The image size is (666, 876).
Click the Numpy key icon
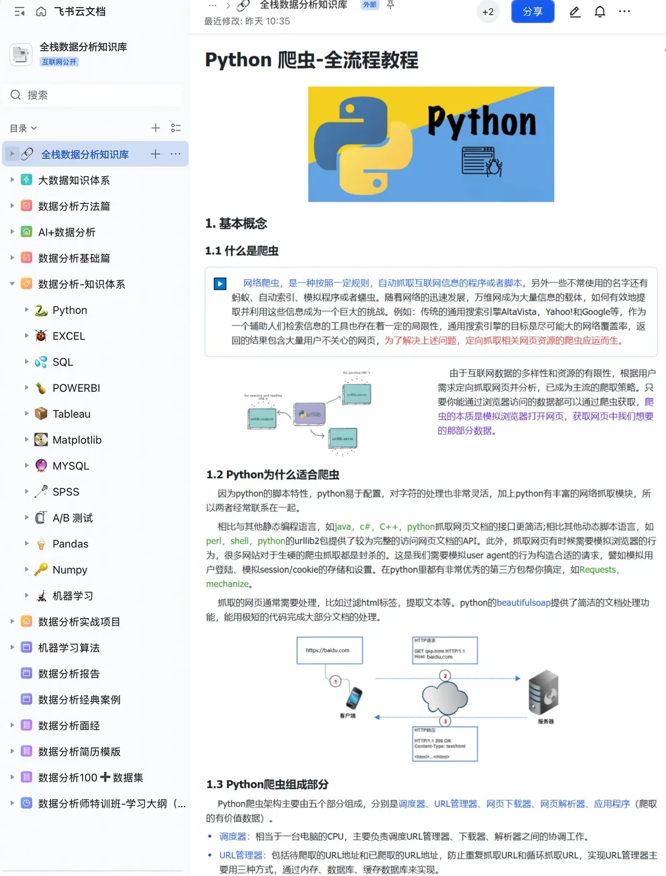[41, 569]
